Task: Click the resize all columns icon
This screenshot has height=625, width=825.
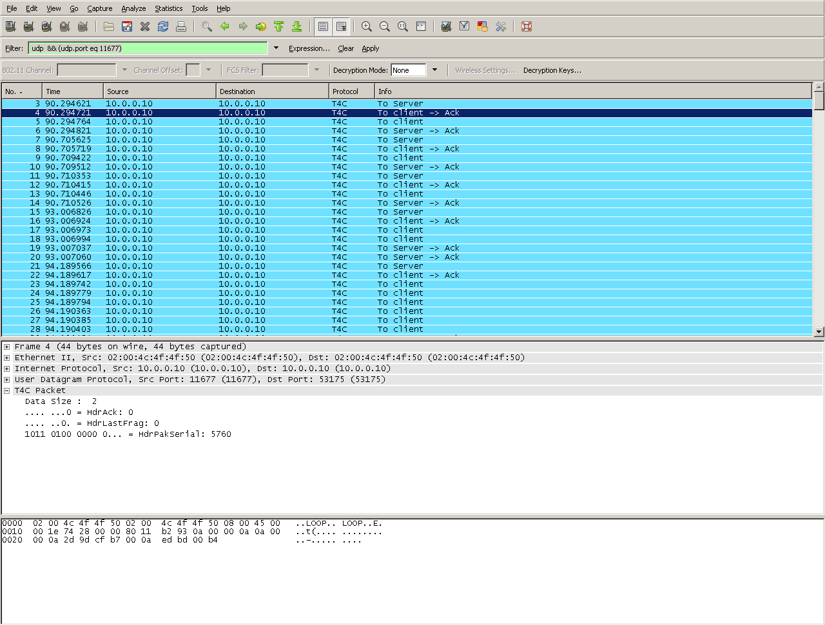Action: click(x=421, y=26)
